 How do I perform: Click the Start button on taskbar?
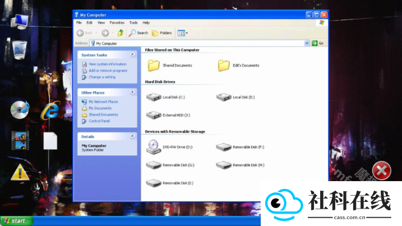pos(17,221)
